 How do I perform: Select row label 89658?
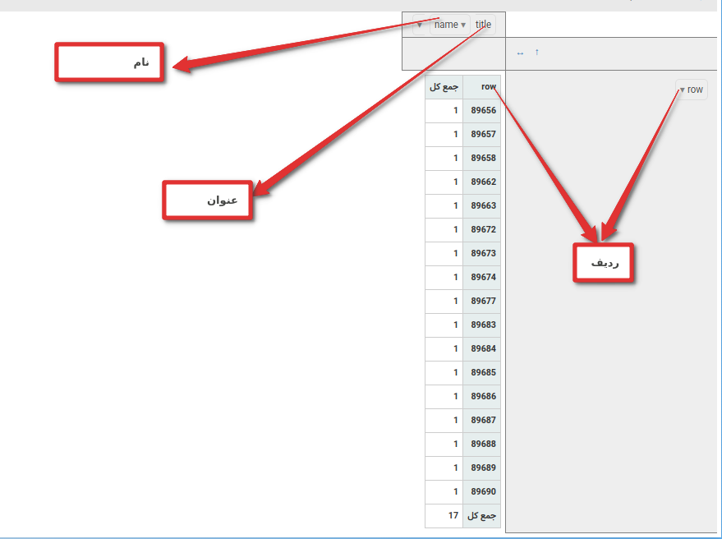point(481,159)
